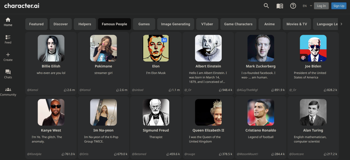Open Community in the sidebar
The image size is (350, 160).
click(8, 91)
